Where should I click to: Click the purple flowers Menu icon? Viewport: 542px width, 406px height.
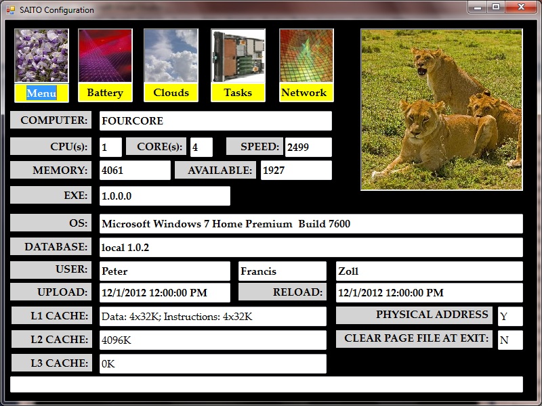[41, 55]
